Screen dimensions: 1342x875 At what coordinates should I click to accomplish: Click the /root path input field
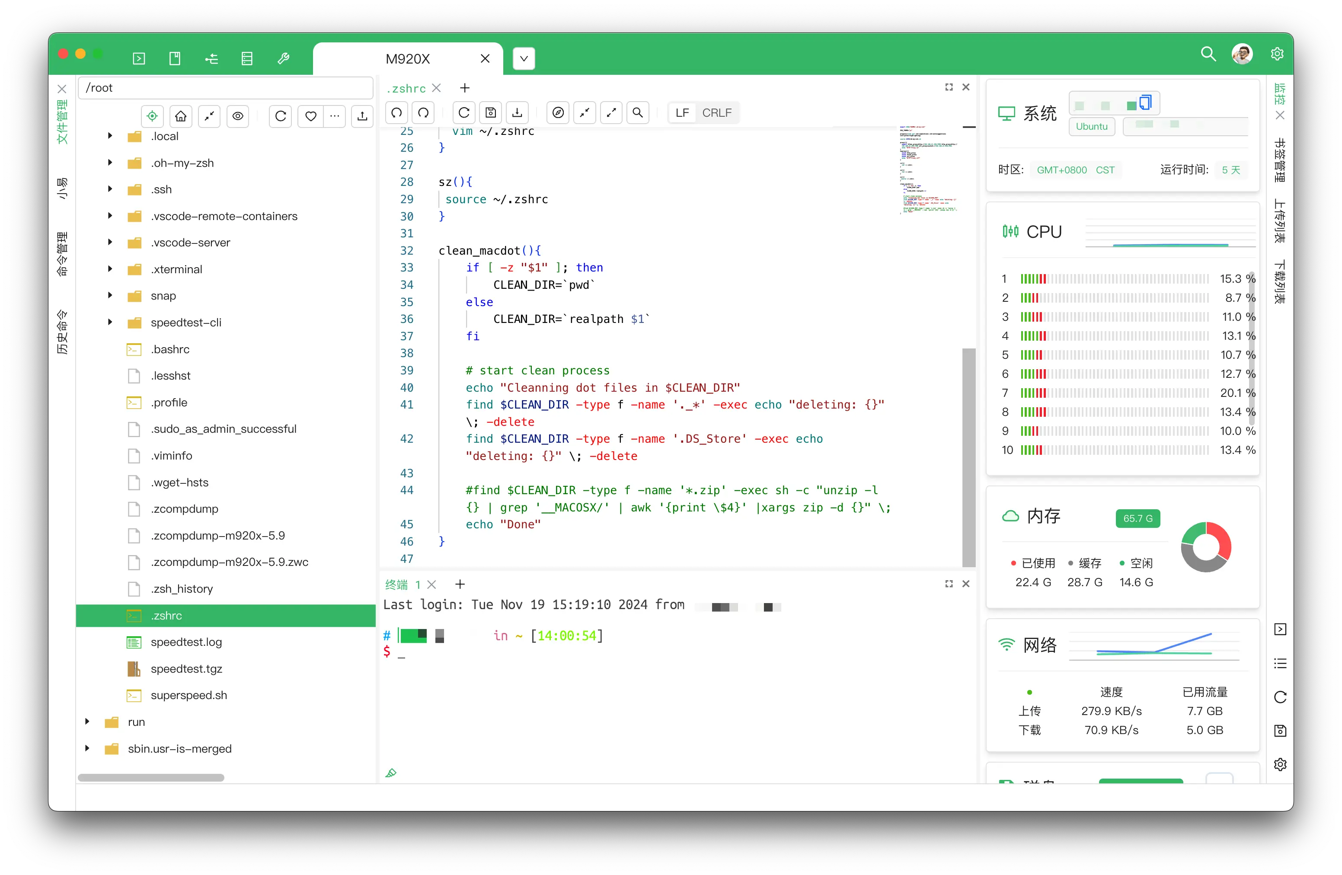coord(226,88)
